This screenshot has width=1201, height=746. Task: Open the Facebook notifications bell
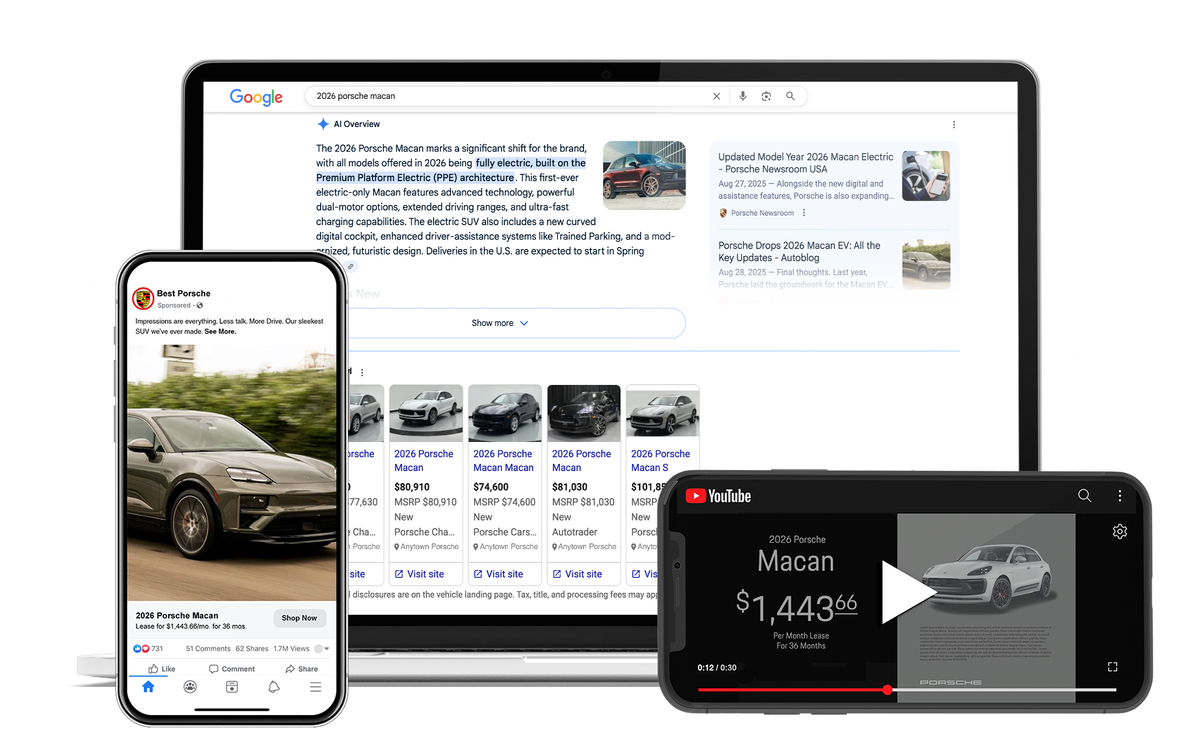[274, 687]
